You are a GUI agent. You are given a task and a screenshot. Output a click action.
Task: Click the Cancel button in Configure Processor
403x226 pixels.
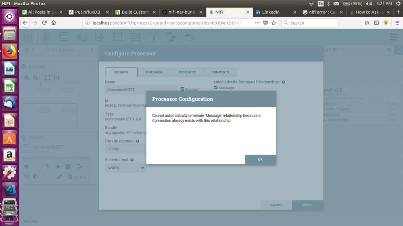[x=276, y=205]
